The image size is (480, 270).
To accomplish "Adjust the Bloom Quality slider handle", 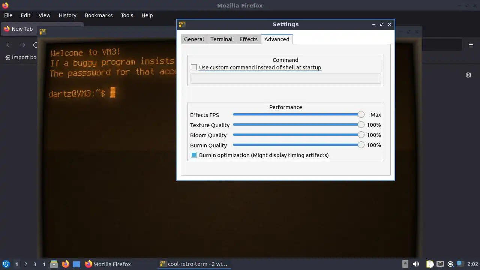I will (x=361, y=135).
